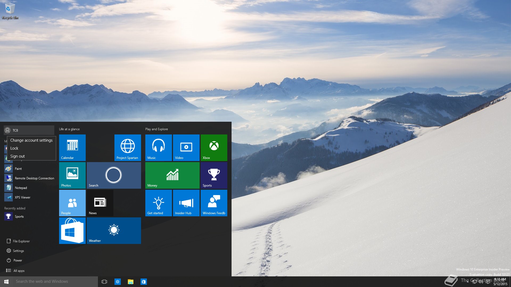The height and width of the screenshot is (287, 511).
Task: Click the Search the web and Windows box
Action: [x=55, y=281]
